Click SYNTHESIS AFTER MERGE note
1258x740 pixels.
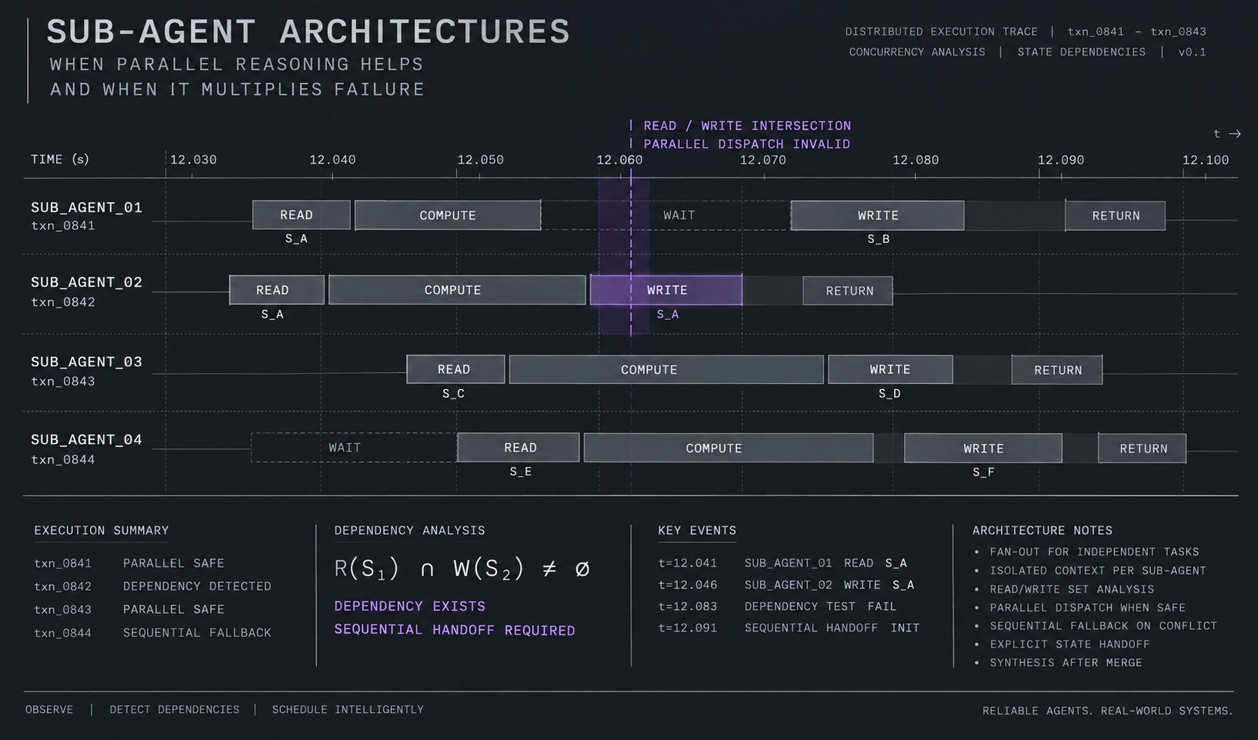pyautogui.click(x=1066, y=662)
